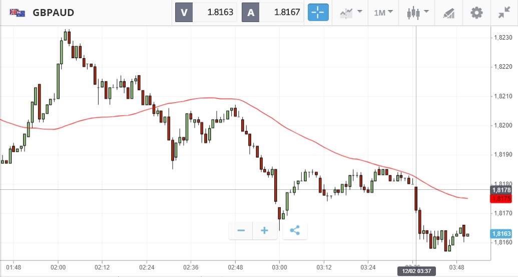
Task: Expand the 1M timeframe selector
Action: click(383, 13)
